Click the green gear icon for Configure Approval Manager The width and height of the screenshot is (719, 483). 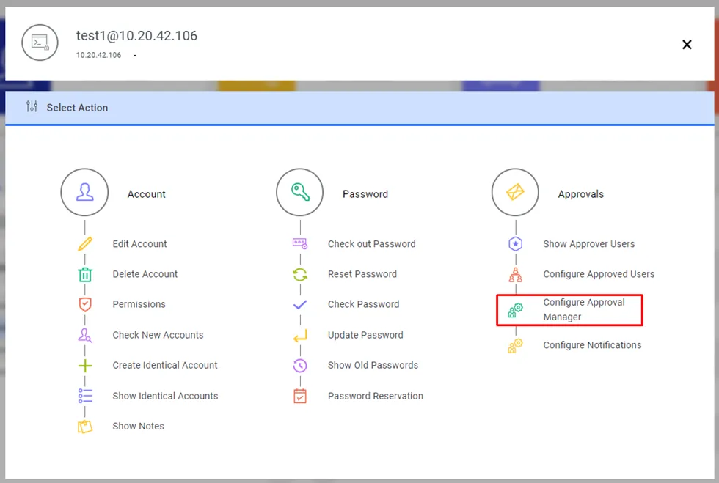[515, 310]
